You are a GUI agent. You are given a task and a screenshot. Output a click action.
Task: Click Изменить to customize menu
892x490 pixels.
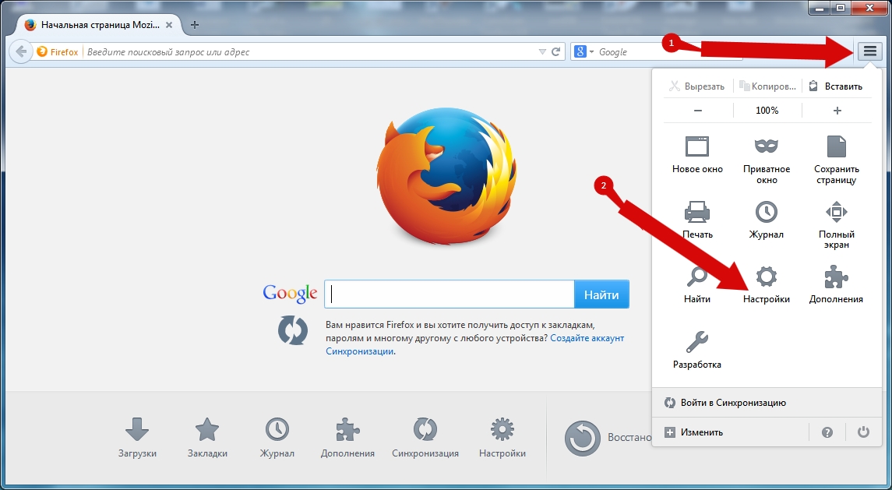(x=731, y=432)
